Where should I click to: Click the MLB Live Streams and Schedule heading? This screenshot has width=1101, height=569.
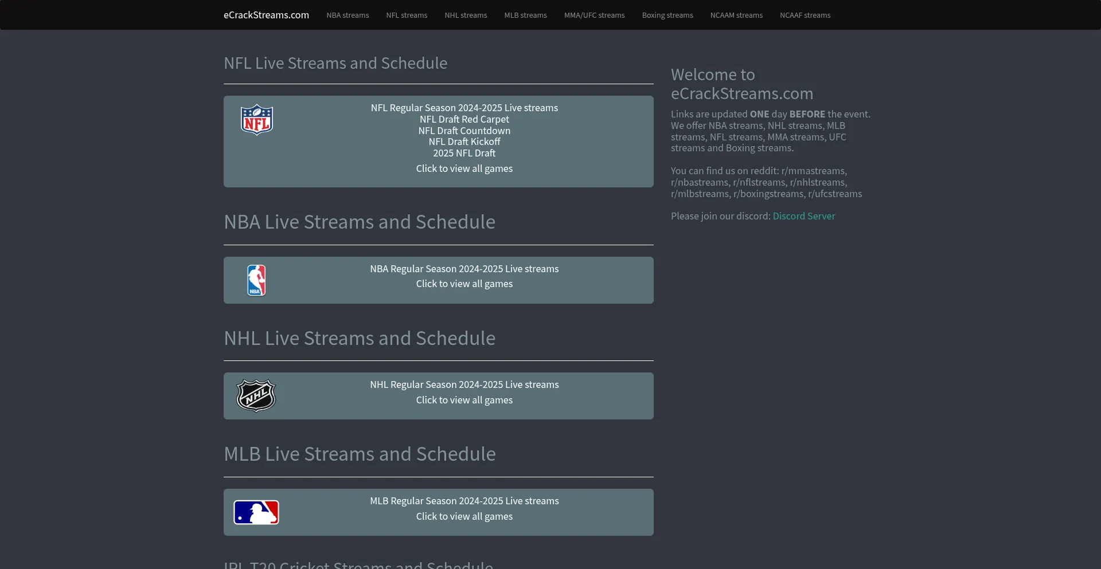360,454
